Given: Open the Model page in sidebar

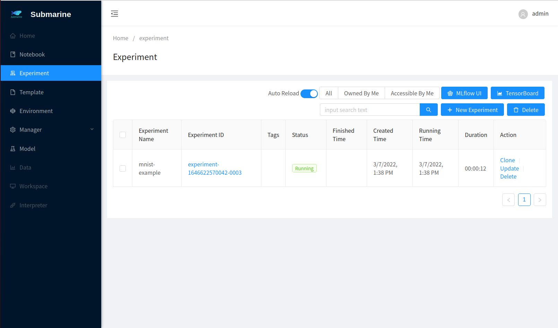Looking at the screenshot, I should 27,149.
